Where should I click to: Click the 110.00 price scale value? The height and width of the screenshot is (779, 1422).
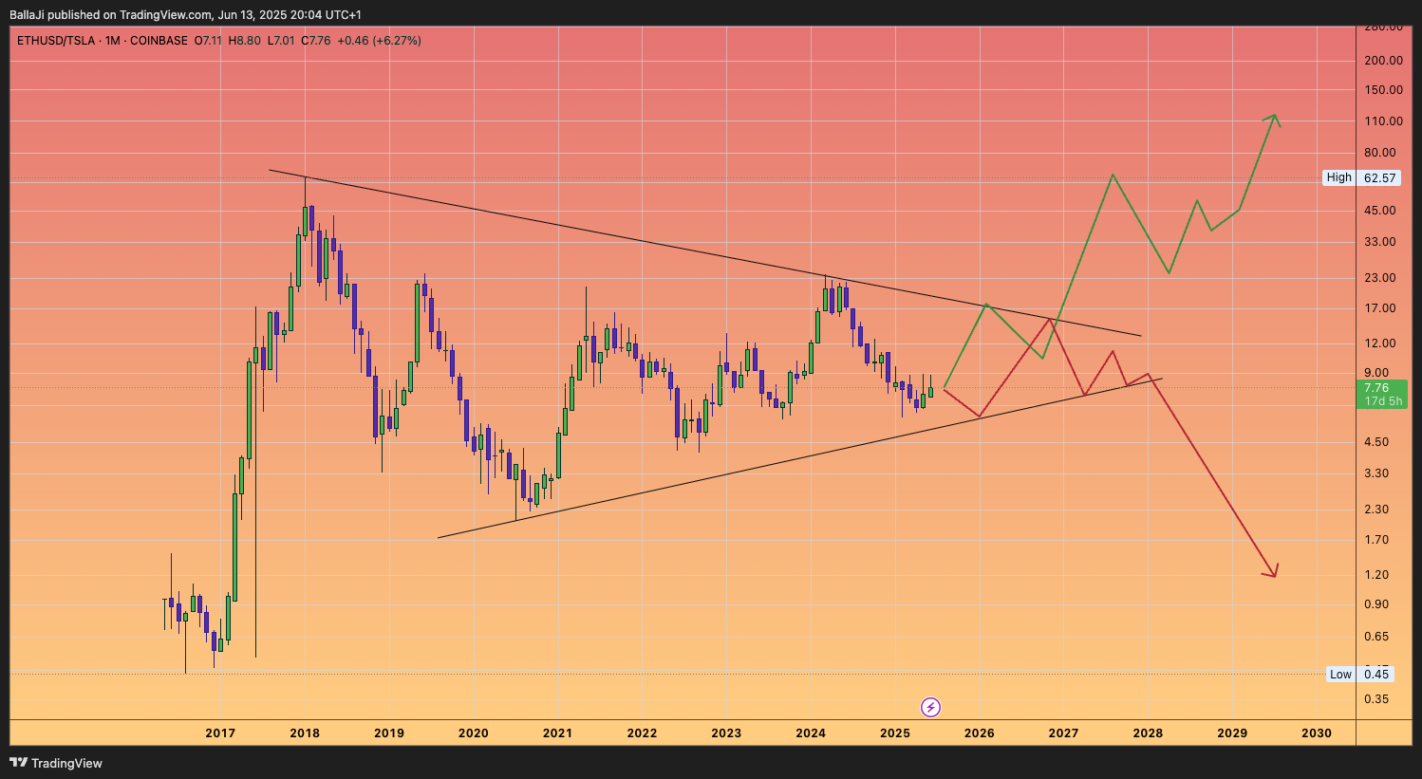1383,121
